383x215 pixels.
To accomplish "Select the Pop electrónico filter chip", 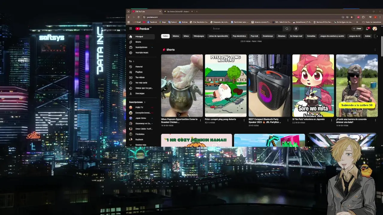I will 239,36.
